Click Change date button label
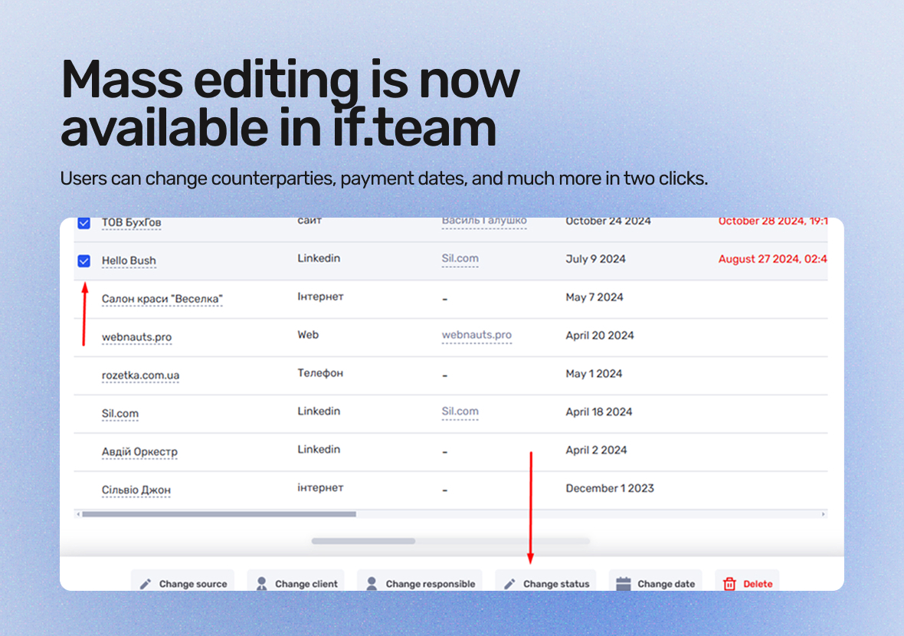This screenshot has width=904, height=636. pos(666,584)
